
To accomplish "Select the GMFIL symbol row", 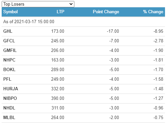I will coord(83,50).
